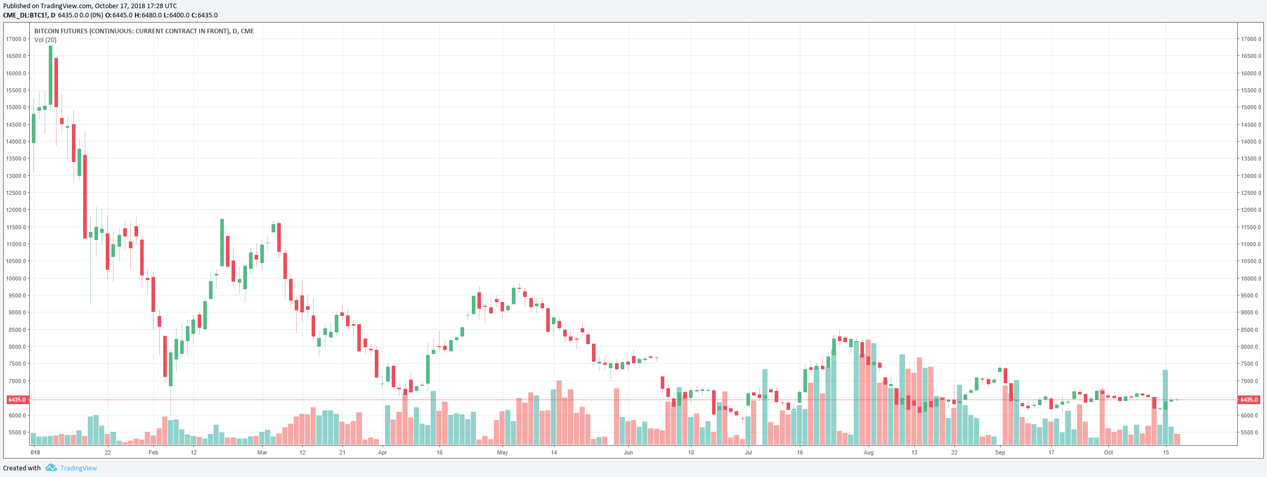Select the "May" label on the time axis
1267x477 pixels.
click(x=503, y=452)
